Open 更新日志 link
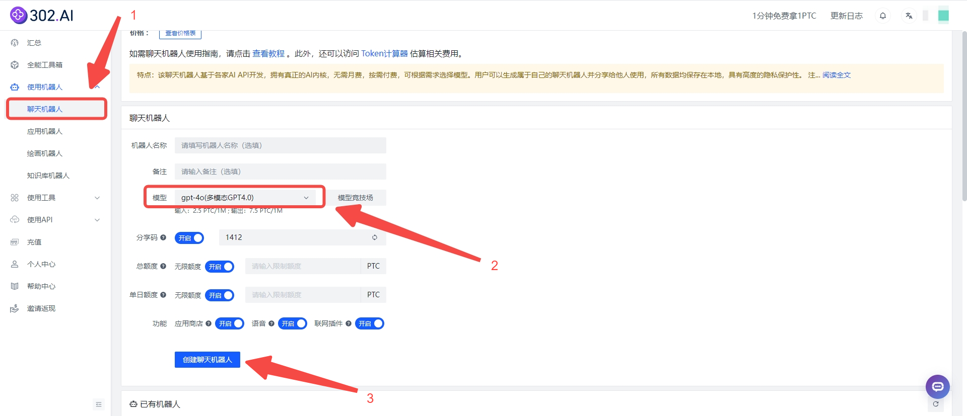Image resolution: width=967 pixels, height=416 pixels. 847,16
